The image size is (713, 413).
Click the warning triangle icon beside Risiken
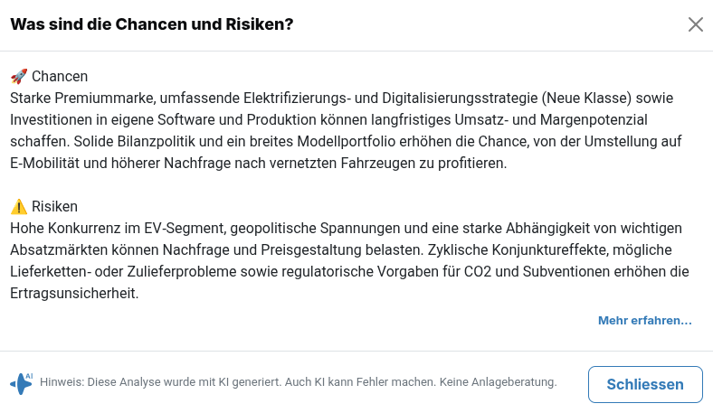tap(18, 207)
